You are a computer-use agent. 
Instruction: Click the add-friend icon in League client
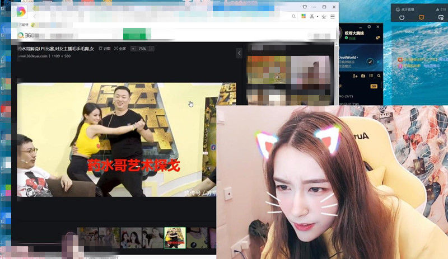click(355, 76)
